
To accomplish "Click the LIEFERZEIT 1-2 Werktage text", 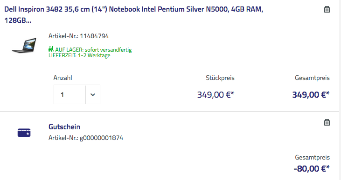I will point(79,55).
